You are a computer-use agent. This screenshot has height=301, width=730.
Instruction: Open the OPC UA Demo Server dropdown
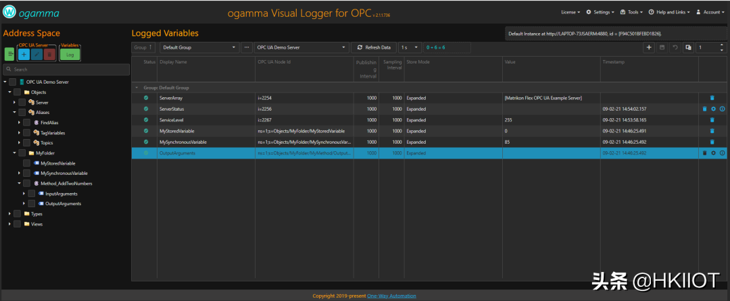[x=301, y=47]
